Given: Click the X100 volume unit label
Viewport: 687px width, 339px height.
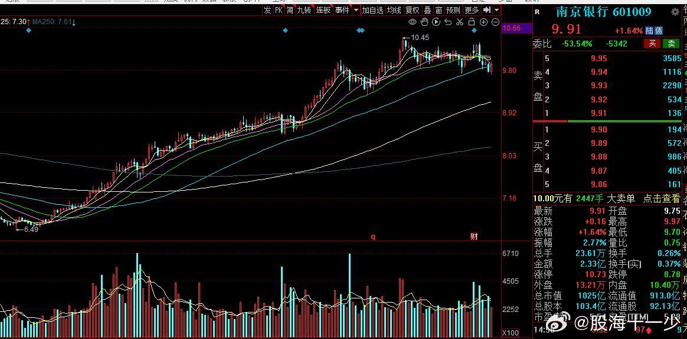Looking at the screenshot, I should click(x=511, y=333).
